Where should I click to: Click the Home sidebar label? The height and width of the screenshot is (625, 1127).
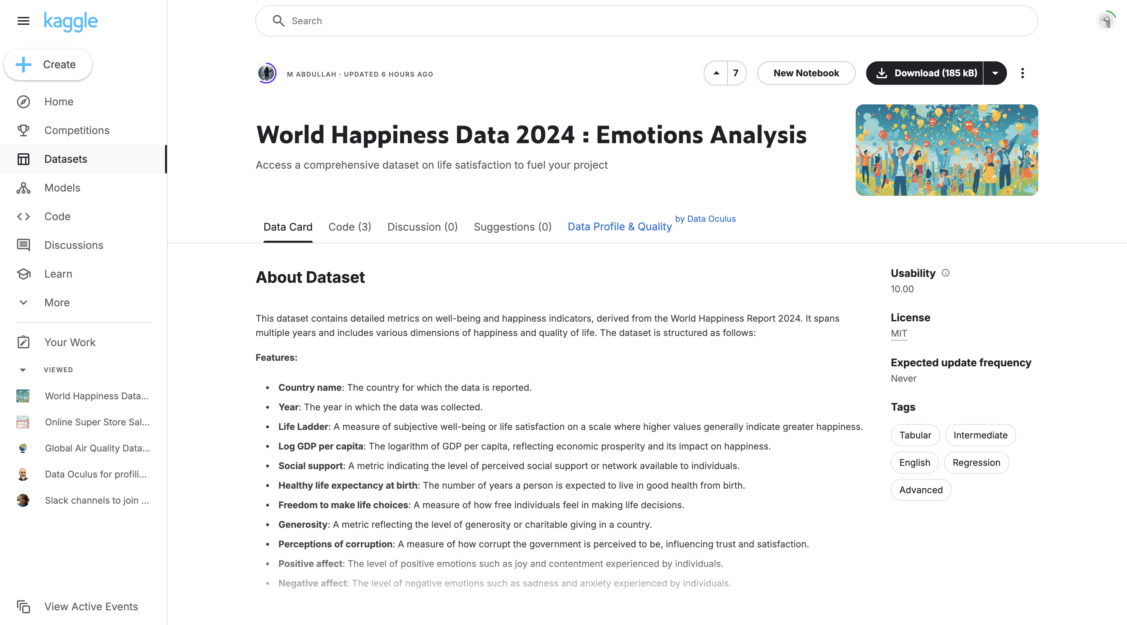pos(59,101)
